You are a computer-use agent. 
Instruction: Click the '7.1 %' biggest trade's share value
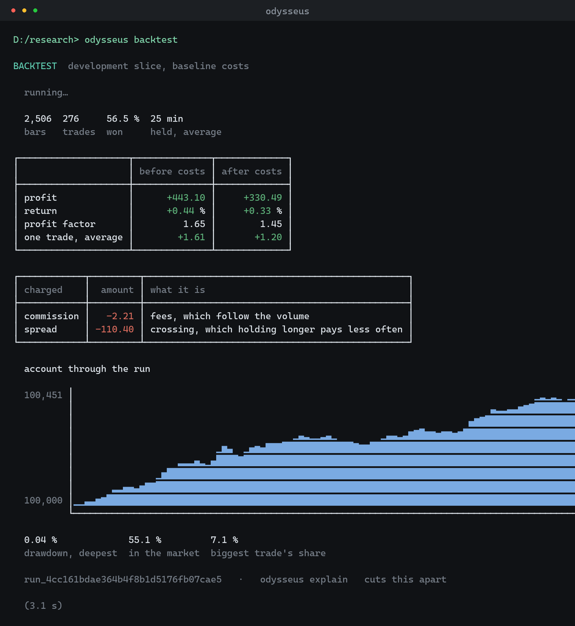pyautogui.click(x=224, y=540)
